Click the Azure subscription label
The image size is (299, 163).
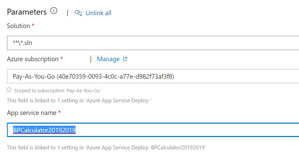click(x=33, y=59)
